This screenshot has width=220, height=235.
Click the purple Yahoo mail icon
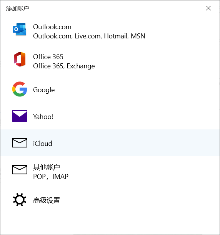pos(20,116)
